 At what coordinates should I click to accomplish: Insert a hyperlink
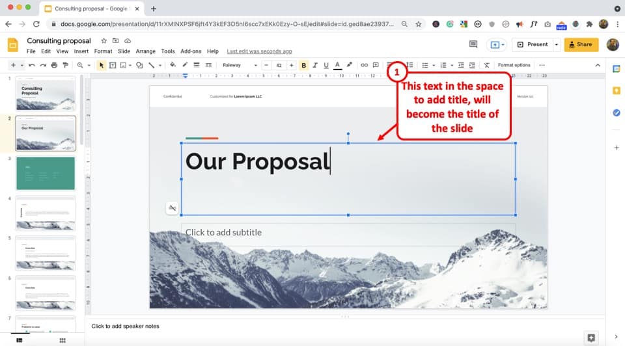[364, 65]
